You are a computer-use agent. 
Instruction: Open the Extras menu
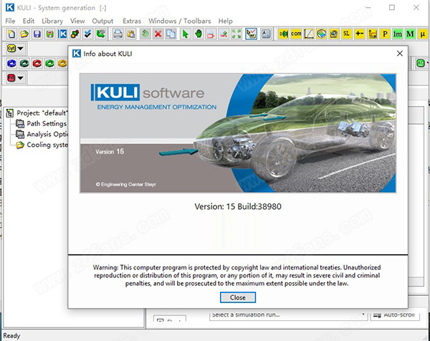(x=132, y=21)
